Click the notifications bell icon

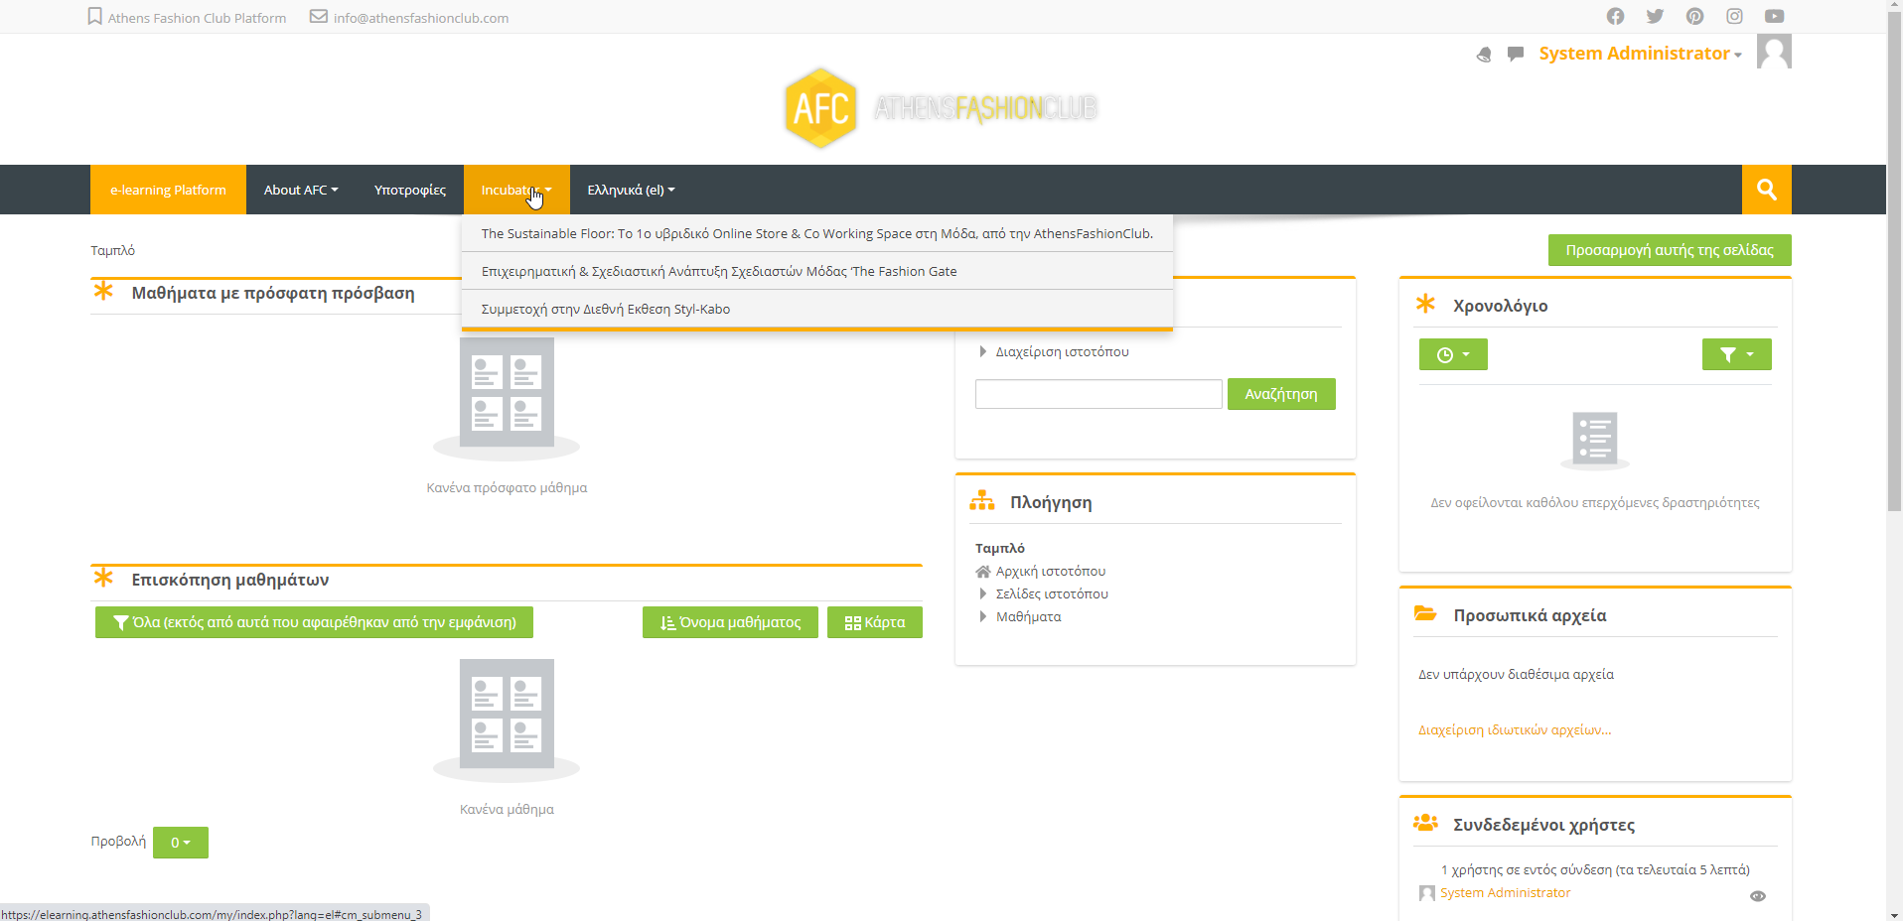(x=1484, y=55)
